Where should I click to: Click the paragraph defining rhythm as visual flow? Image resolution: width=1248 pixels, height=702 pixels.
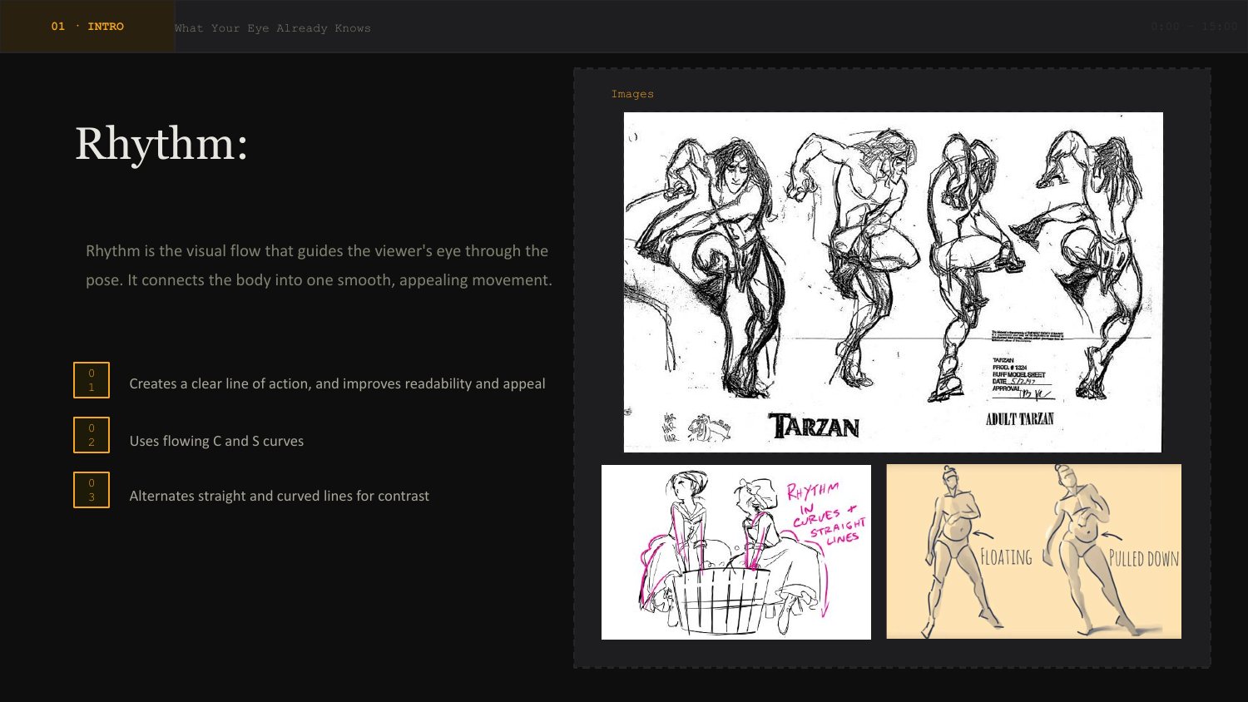pos(319,265)
